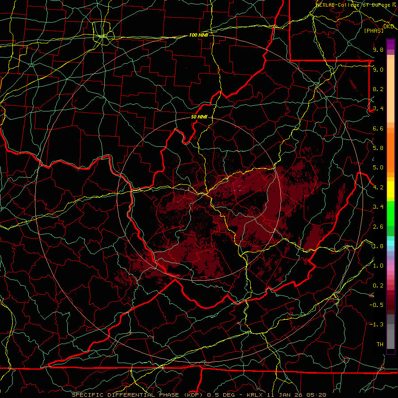Click the KRLX 11 JAN 26 05:20 timestamp

coord(286,395)
